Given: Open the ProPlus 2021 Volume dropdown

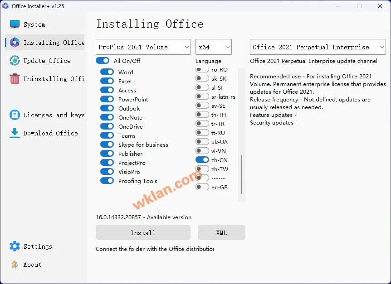Looking at the screenshot, I should (143, 47).
